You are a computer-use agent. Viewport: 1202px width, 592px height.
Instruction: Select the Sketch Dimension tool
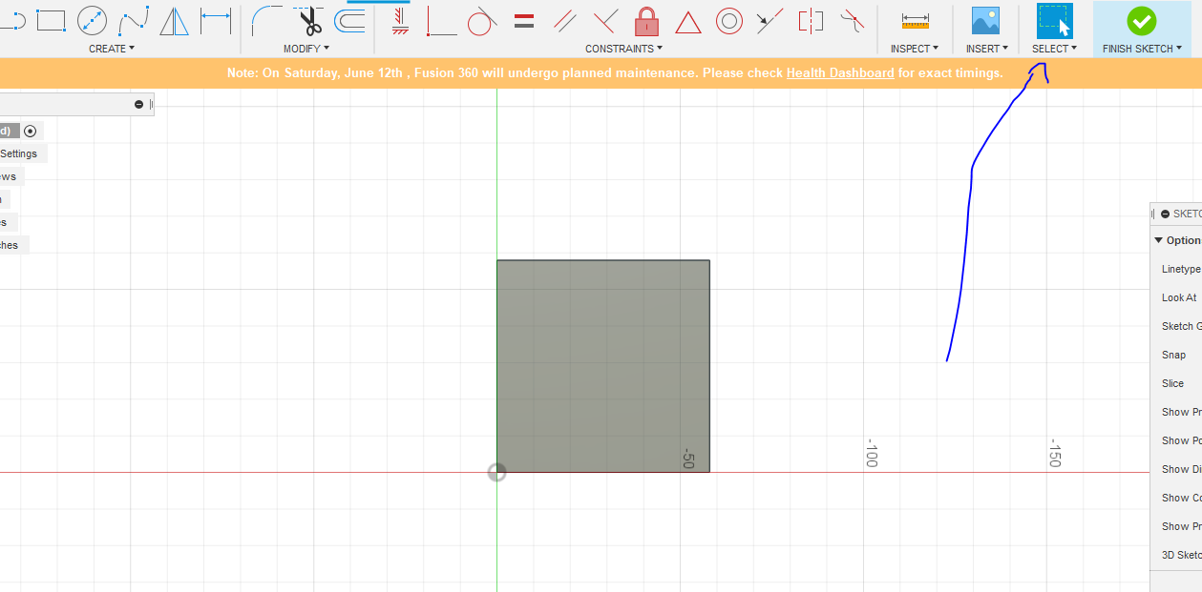(x=216, y=20)
